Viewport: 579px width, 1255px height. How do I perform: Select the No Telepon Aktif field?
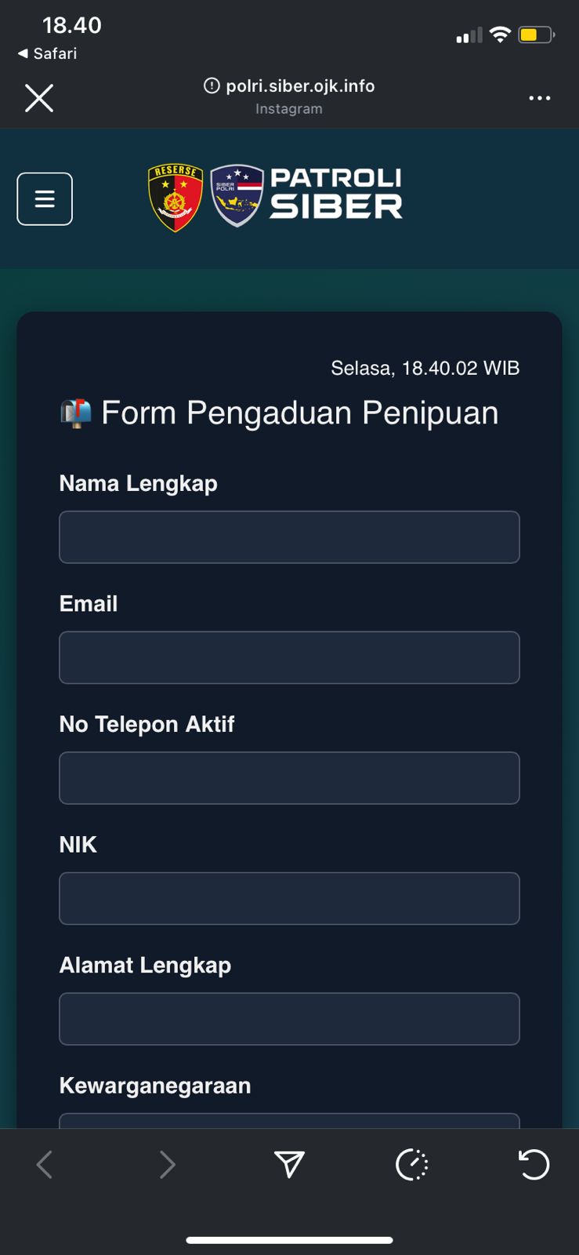tap(289, 778)
